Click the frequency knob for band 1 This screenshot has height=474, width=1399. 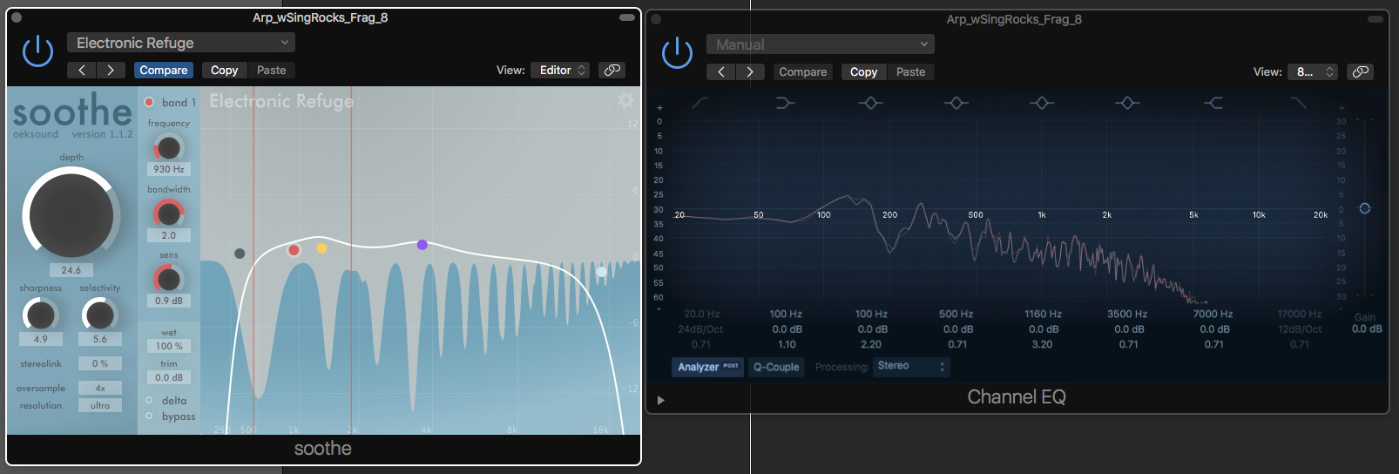(x=169, y=147)
